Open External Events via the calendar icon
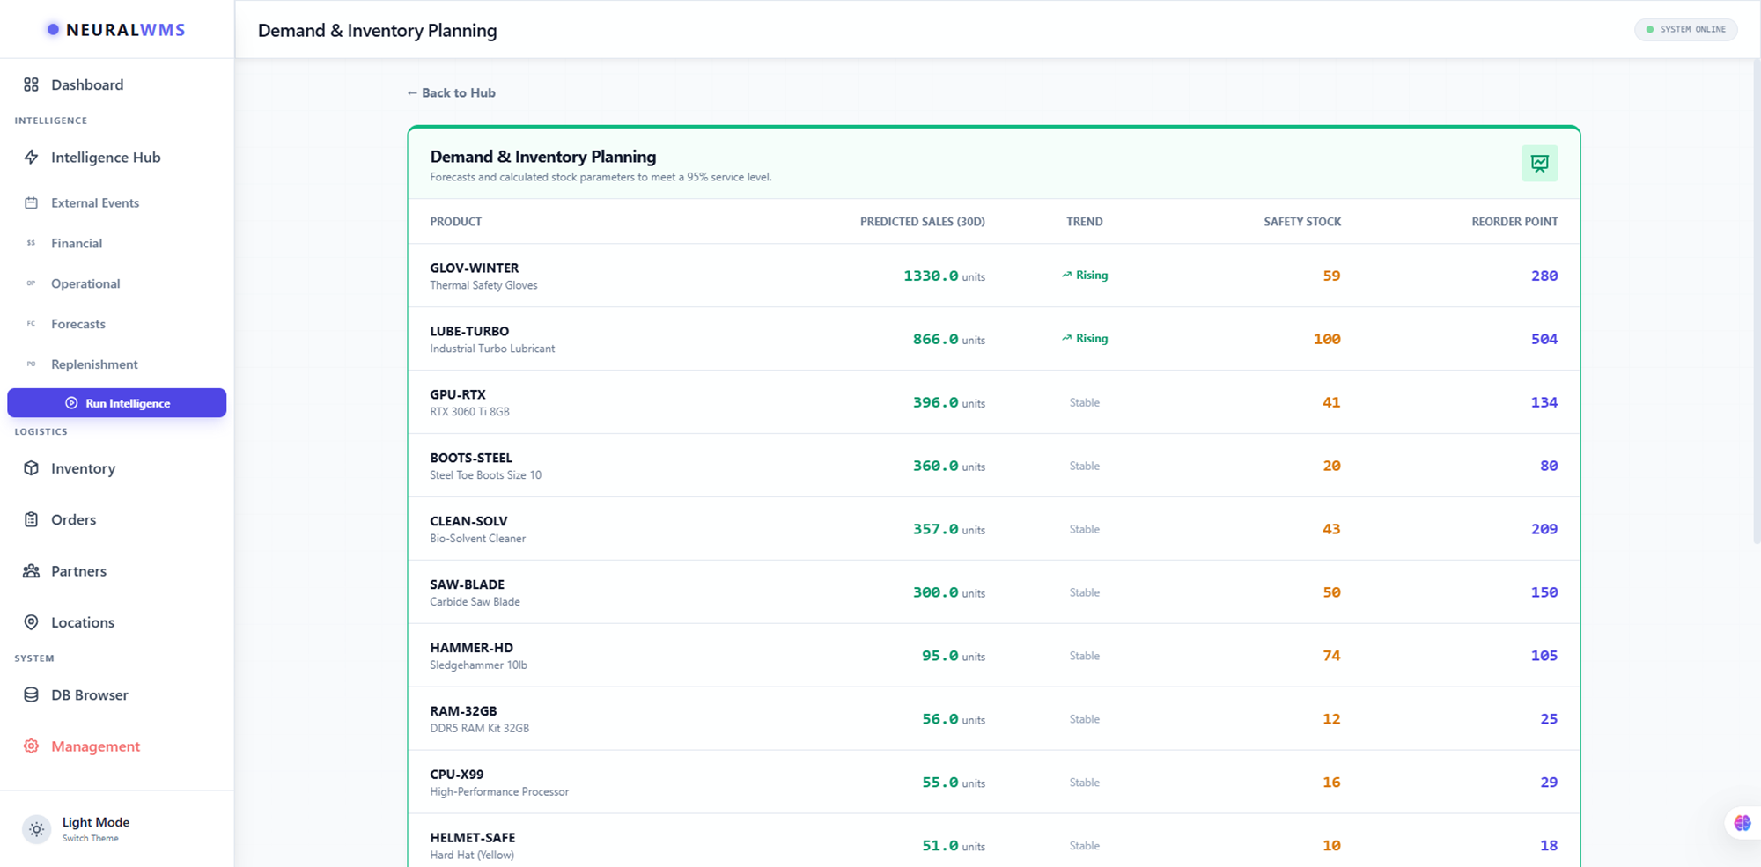The width and height of the screenshot is (1761, 867). (x=32, y=202)
